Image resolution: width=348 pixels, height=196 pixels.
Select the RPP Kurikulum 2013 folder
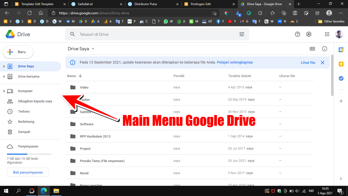pos(189,136)
